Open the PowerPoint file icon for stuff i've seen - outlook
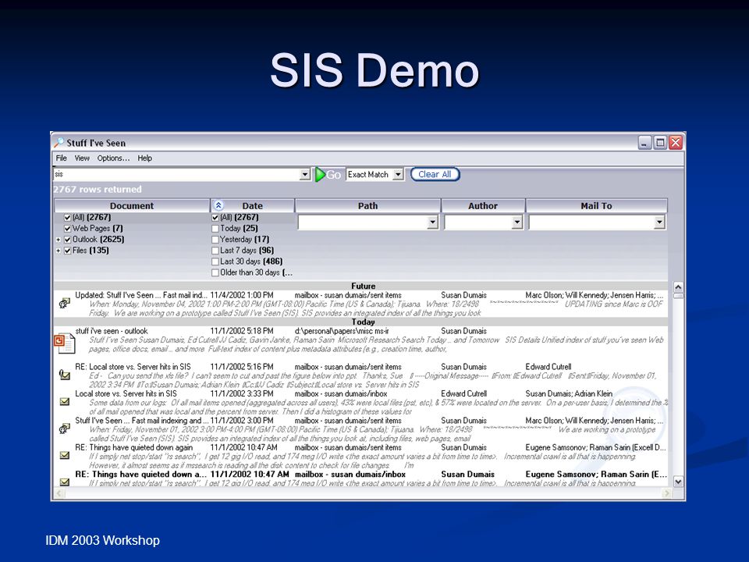Screen dimensions: 749x562 coord(65,343)
